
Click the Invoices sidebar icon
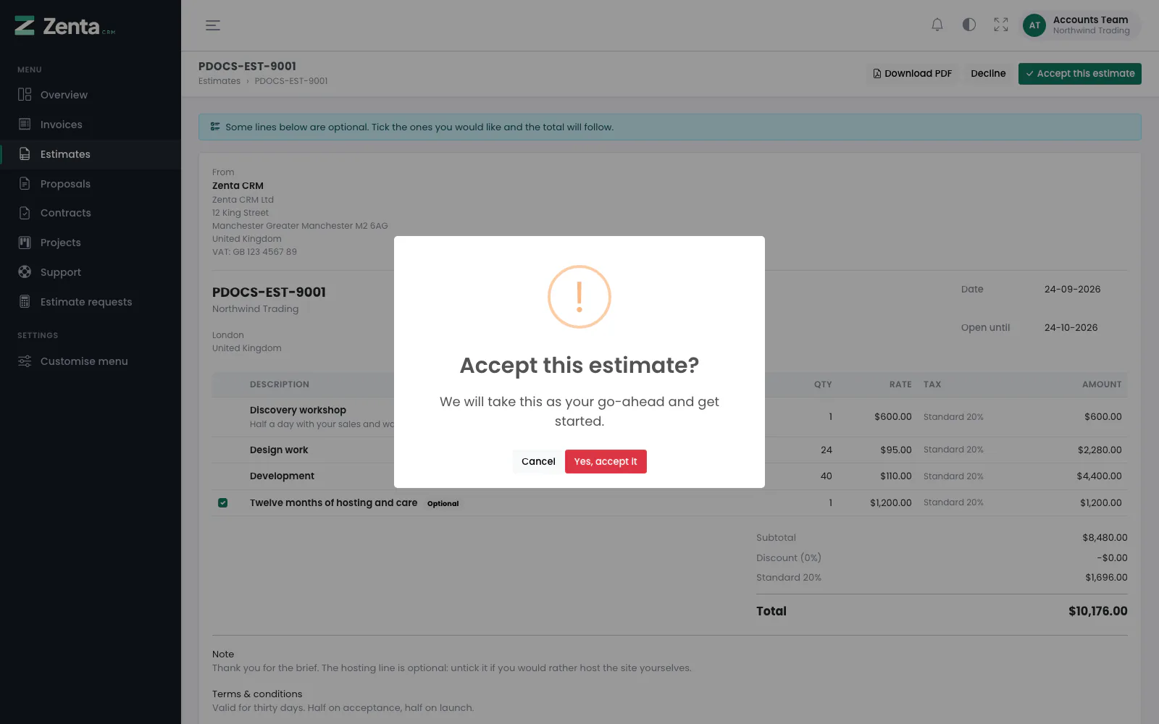[25, 125]
